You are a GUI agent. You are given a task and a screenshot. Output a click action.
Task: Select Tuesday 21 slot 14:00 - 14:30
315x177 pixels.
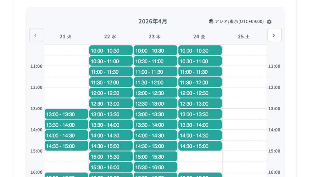(x=66, y=135)
